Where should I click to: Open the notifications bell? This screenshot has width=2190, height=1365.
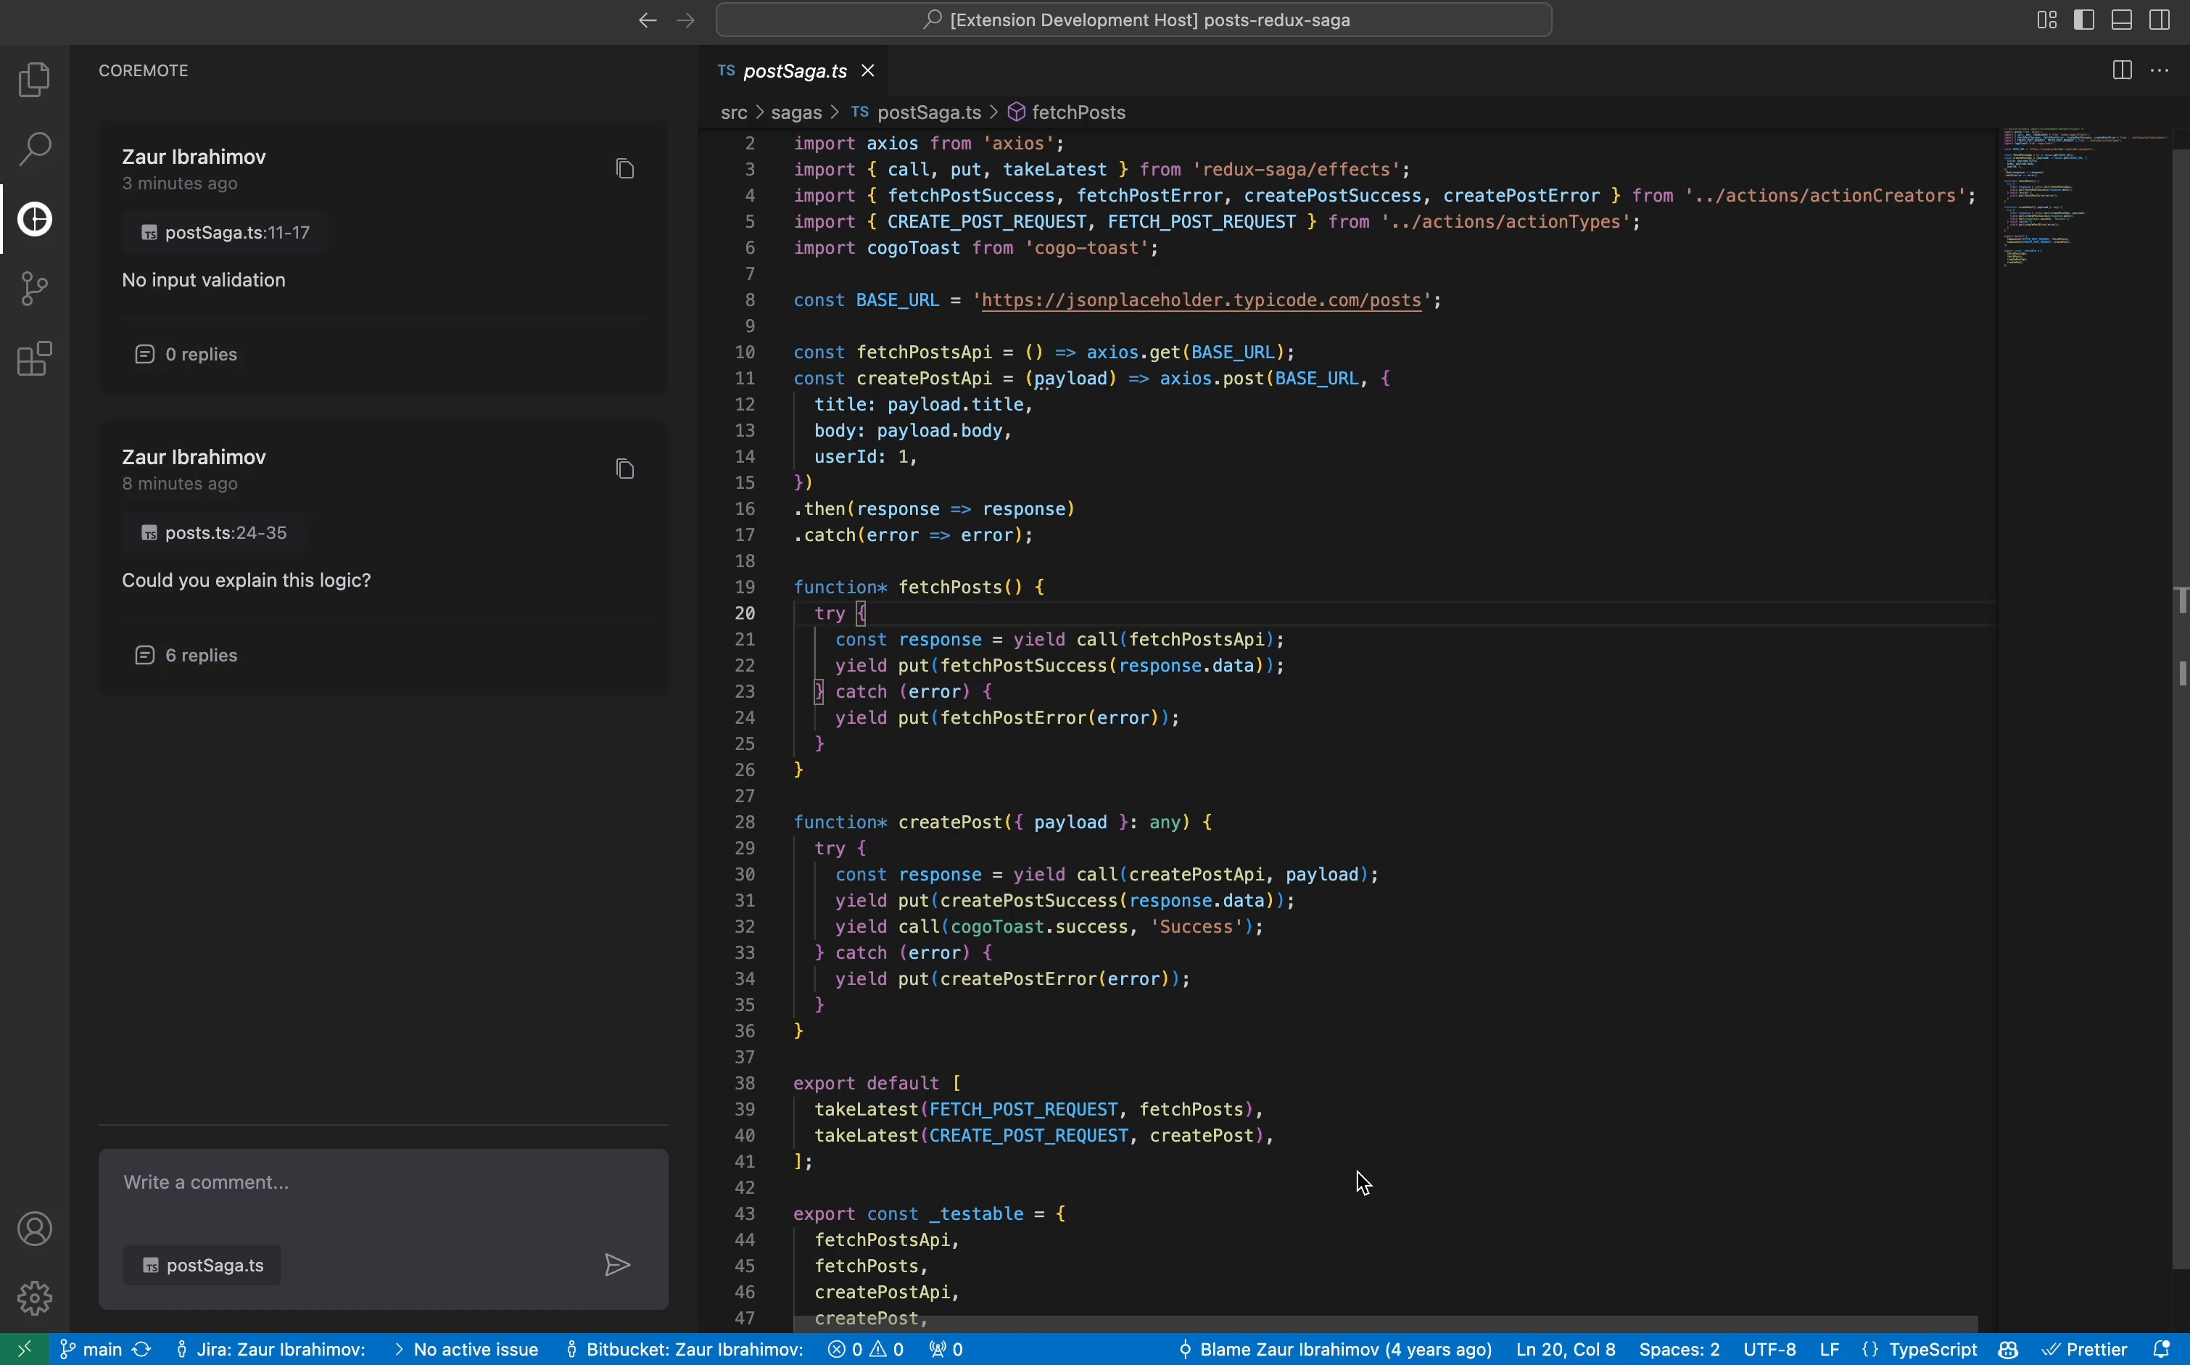pos(2162,1349)
